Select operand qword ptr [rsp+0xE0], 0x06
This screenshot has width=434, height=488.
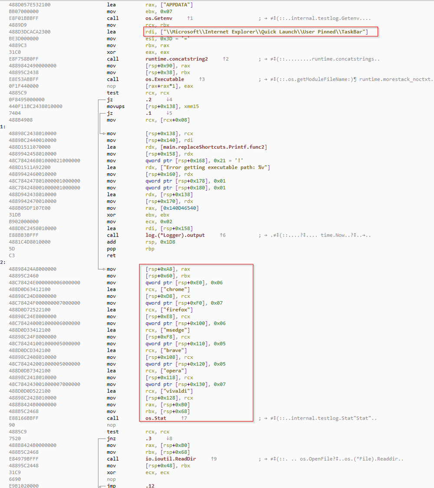[184, 283]
